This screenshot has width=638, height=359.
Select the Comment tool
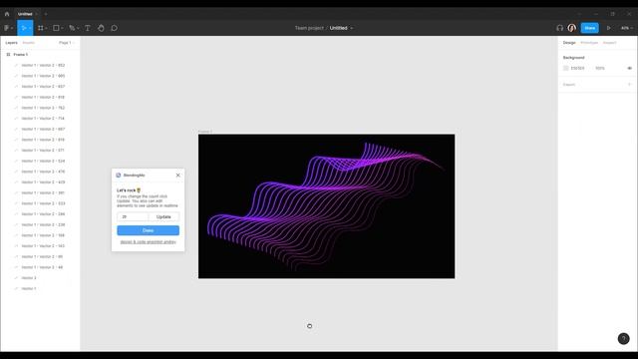pyautogui.click(x=115, y=28)
